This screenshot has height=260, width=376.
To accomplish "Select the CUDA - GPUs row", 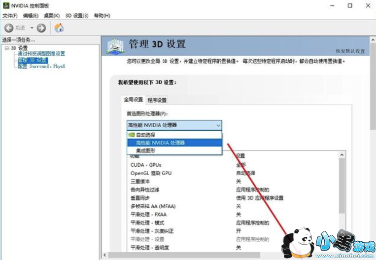I will (233, 165).
